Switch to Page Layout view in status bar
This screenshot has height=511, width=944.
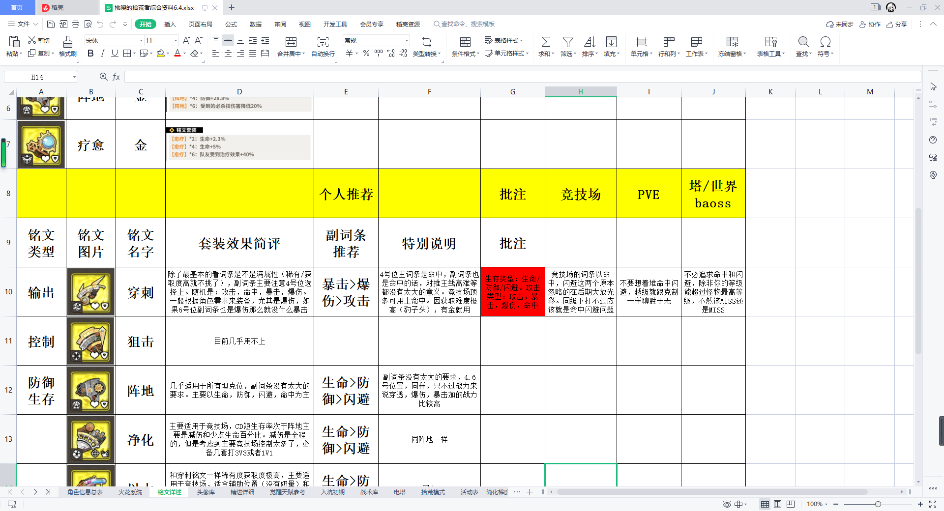pos(777,504)
